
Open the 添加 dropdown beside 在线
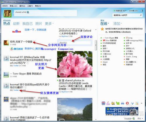[x=118, y=23]
